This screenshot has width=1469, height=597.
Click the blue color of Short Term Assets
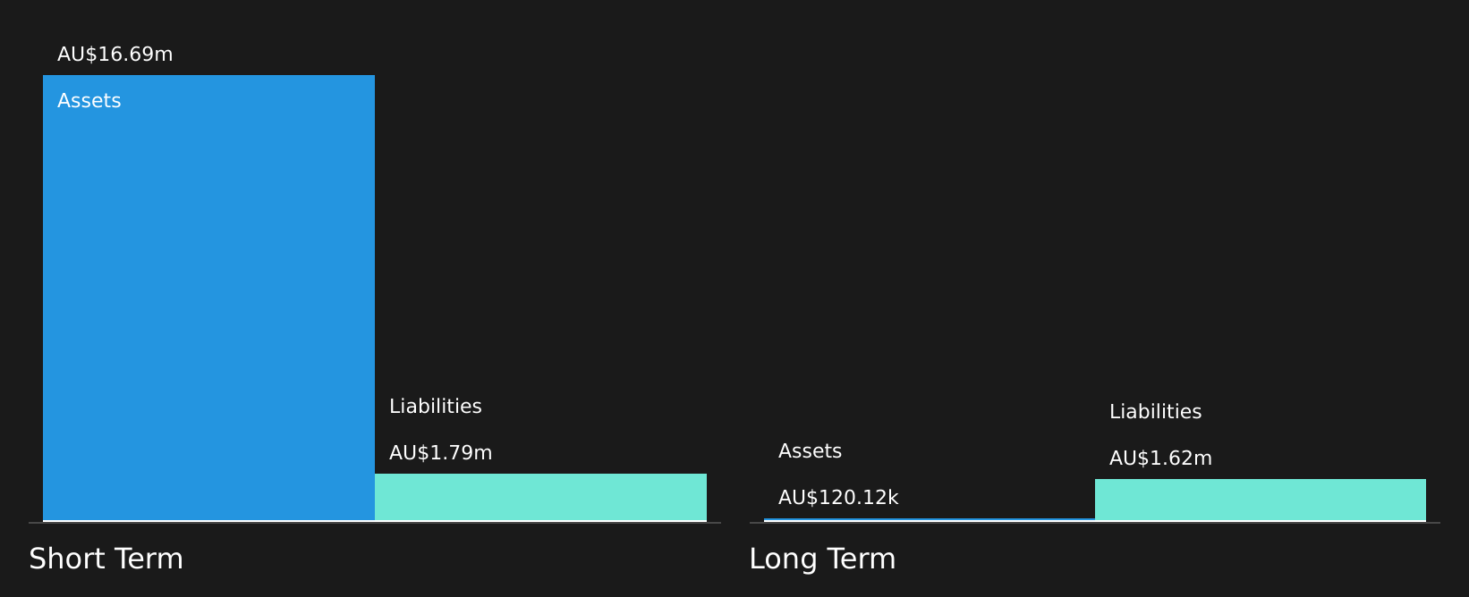point(208,298)
